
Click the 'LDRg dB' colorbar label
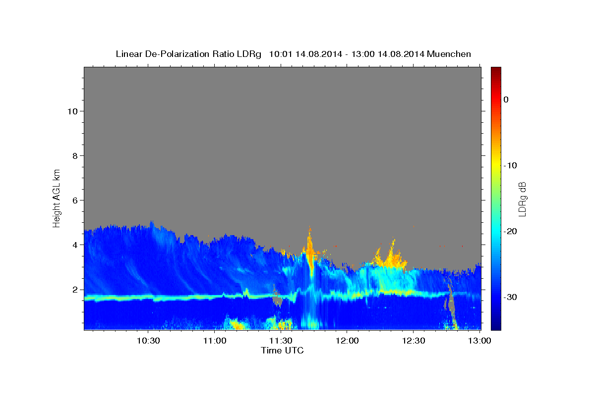(x=522, y=198)
